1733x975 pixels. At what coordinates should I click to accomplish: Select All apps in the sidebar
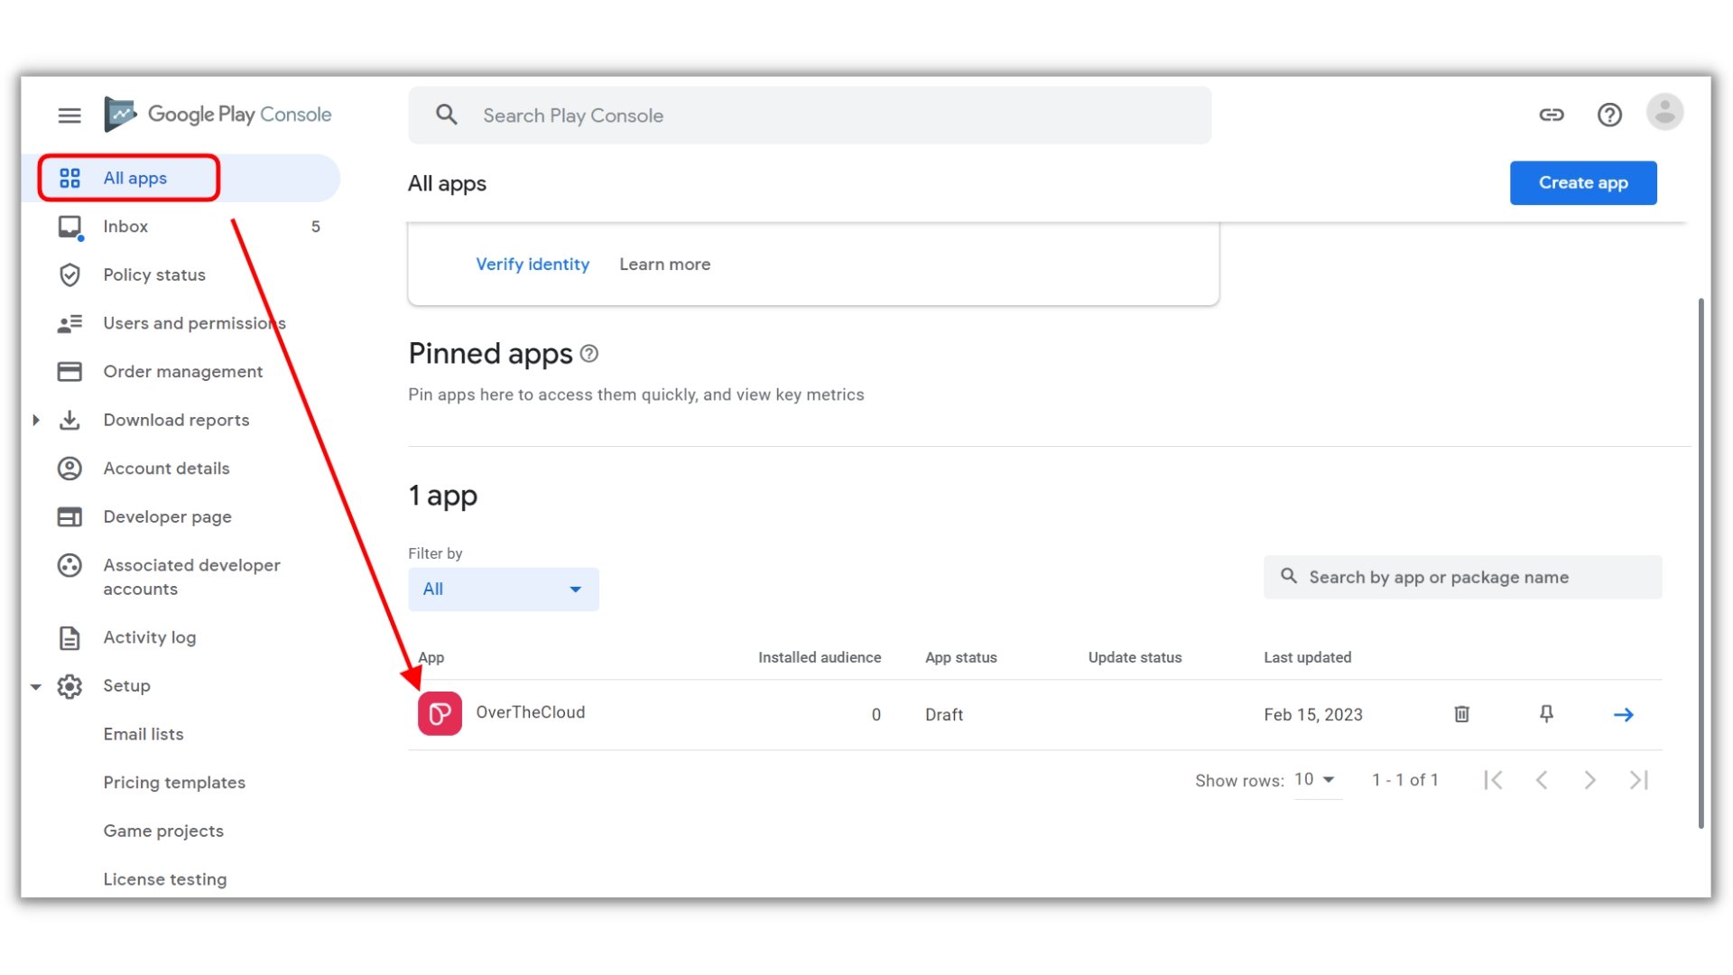[135, 178]
